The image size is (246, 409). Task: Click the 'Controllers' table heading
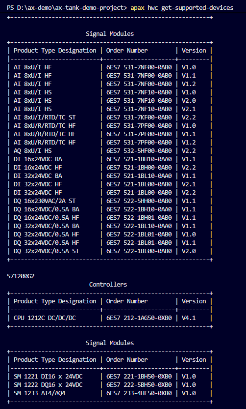point(108,284)
